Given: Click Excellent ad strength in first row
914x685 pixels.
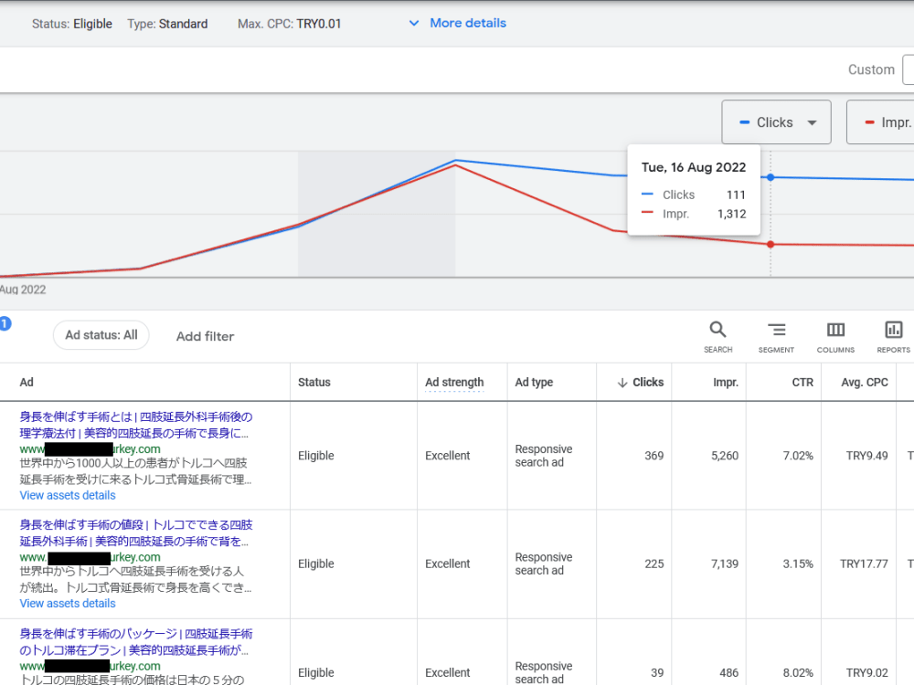Looking at the screenshot, I should coord(447,456).
